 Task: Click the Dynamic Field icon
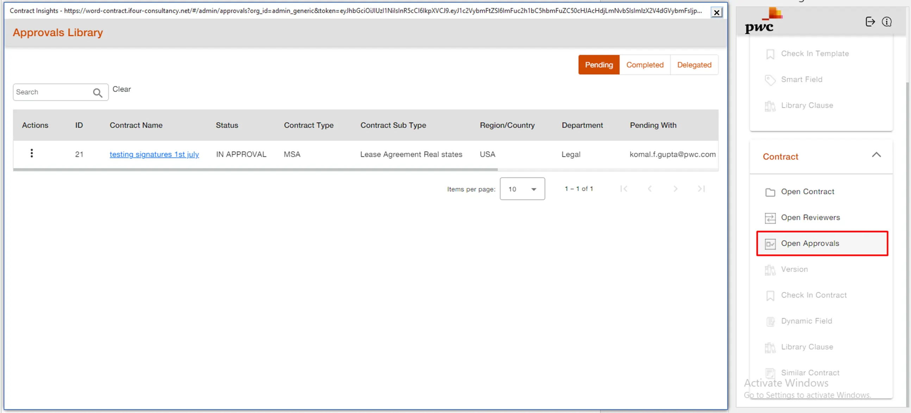[770, 321]
